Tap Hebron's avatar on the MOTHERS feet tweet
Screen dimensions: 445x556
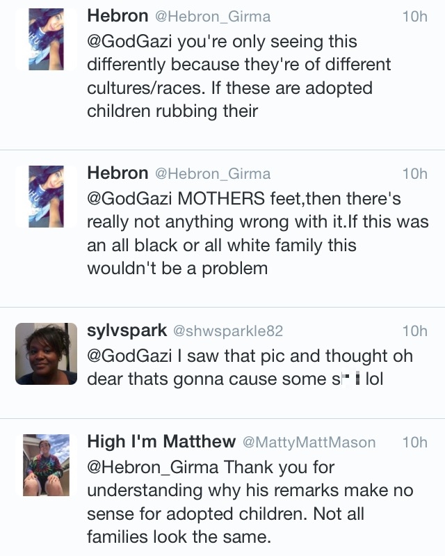[46, 196]
